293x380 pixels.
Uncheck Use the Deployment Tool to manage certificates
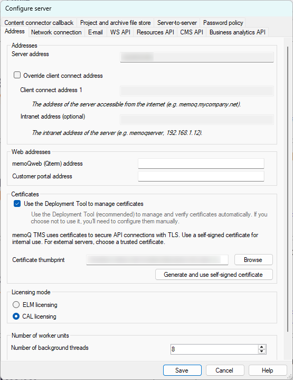[17, 204]
